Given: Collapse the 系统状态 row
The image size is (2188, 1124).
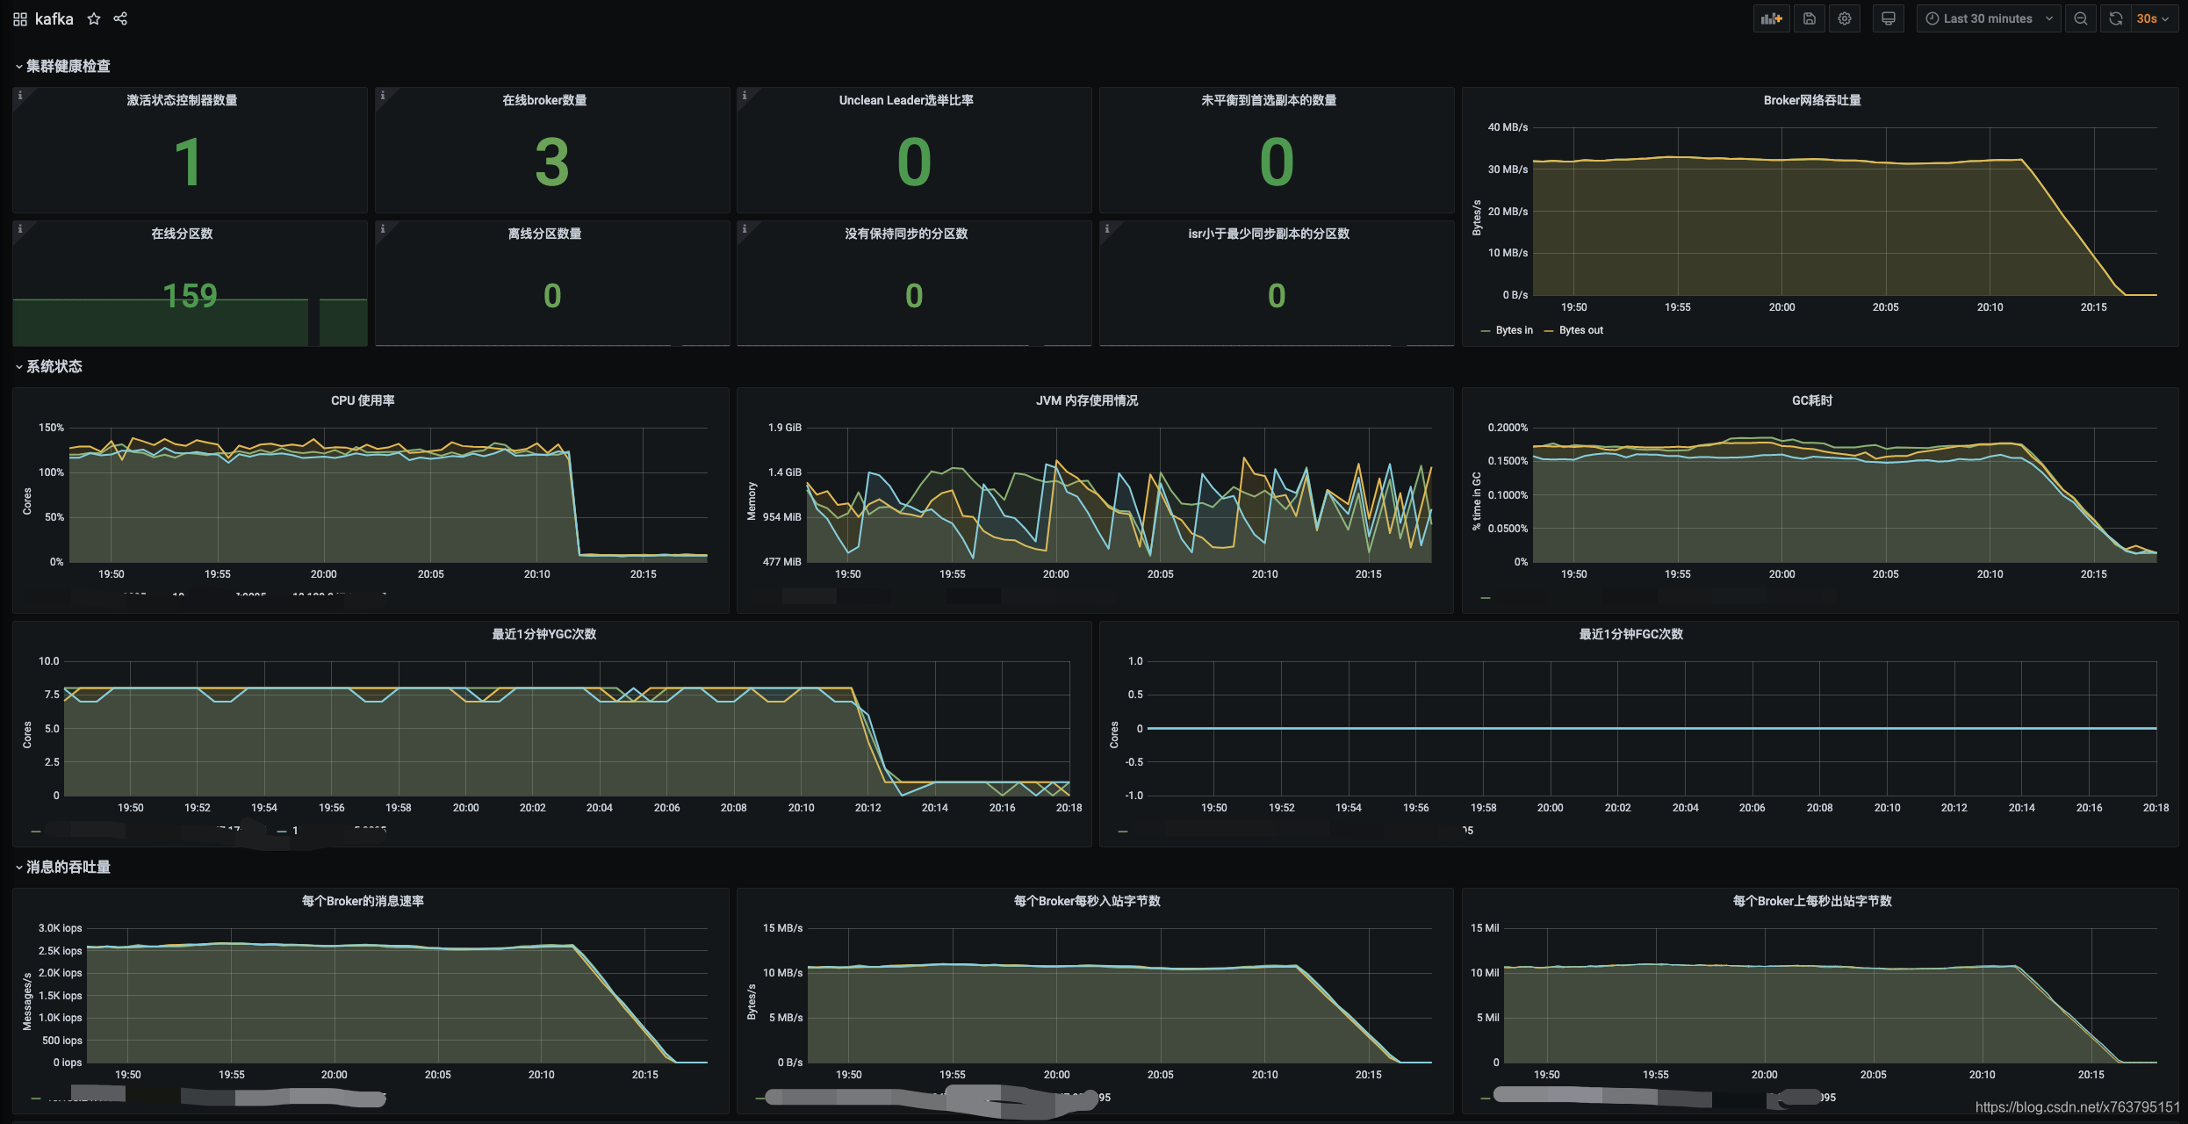Looking at the screenshot, I should (54, 366).
